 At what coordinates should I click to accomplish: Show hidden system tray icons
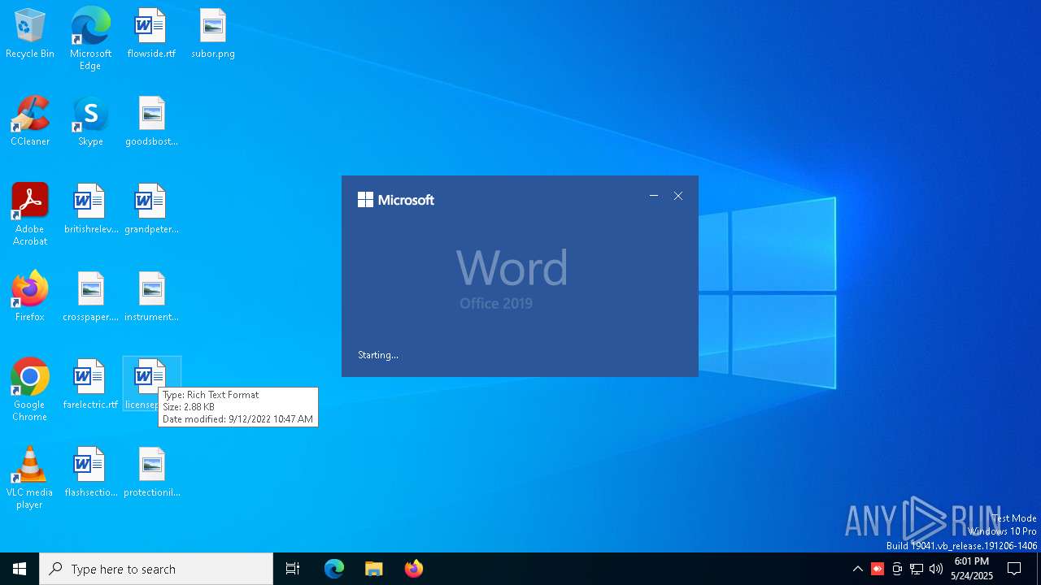coord(857,569)
